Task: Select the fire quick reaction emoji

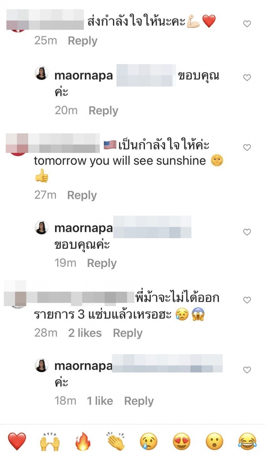Action: pos(83,442)
